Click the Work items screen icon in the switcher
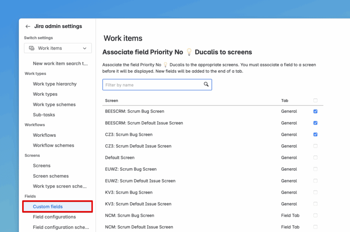 pyautogui.click(x=32, y=48)
